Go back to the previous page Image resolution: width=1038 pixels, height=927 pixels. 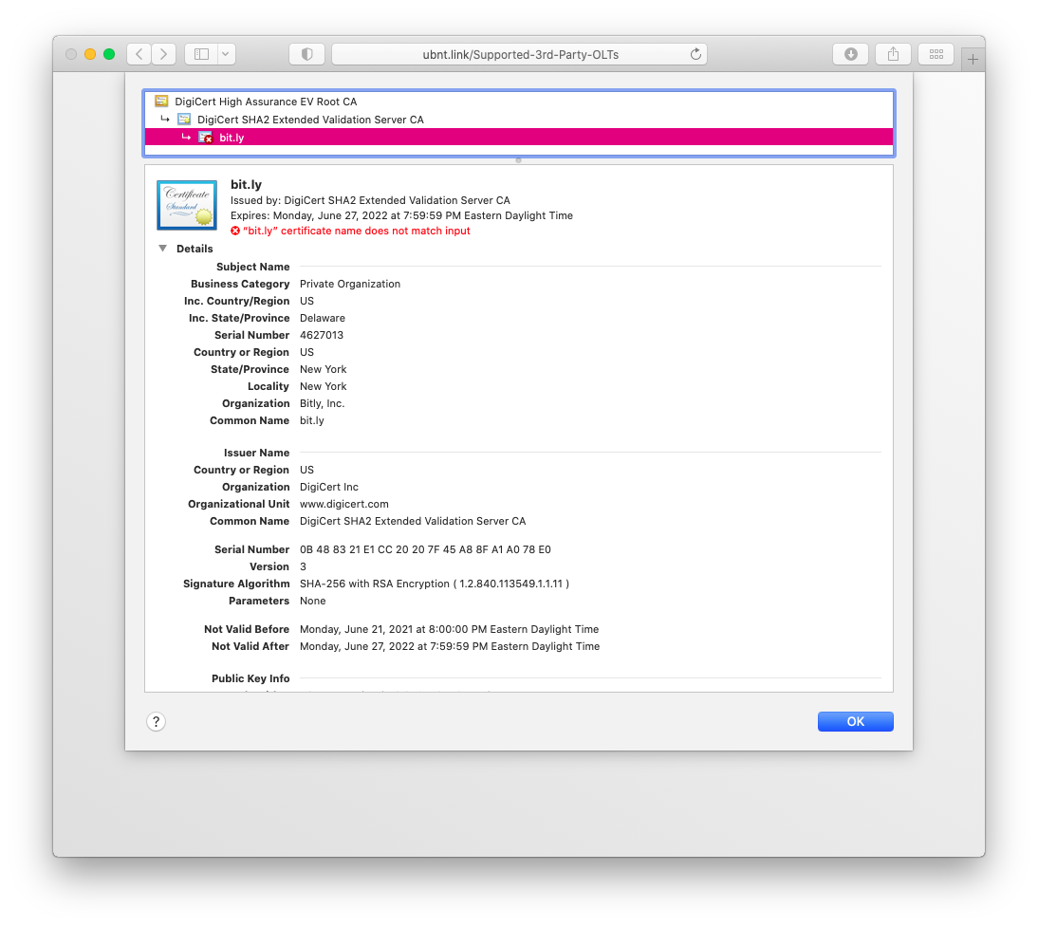[139, 54]
